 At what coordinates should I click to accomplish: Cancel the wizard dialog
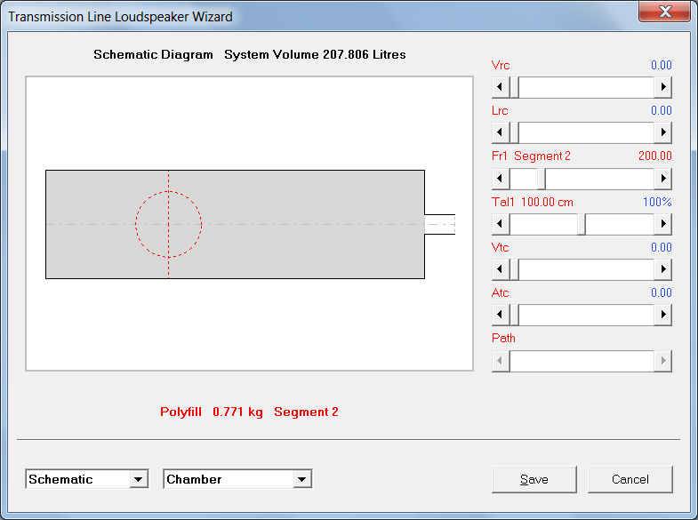click(630, 479)
